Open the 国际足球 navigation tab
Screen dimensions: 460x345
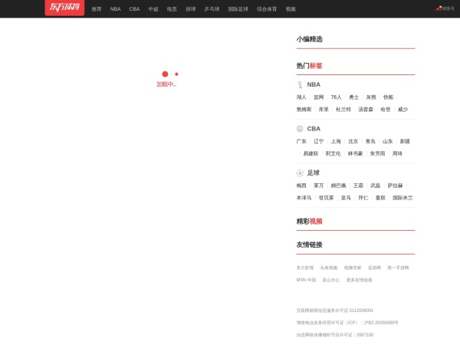tap(238, 9)
